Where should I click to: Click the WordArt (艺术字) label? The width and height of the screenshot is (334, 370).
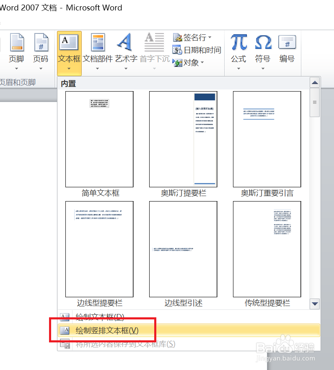[x=126, y=59]
